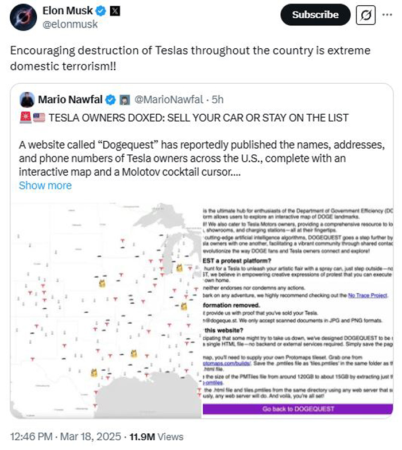
Task: Click the 5h timestamp on quoted tweet
Action: pos(218,100)
